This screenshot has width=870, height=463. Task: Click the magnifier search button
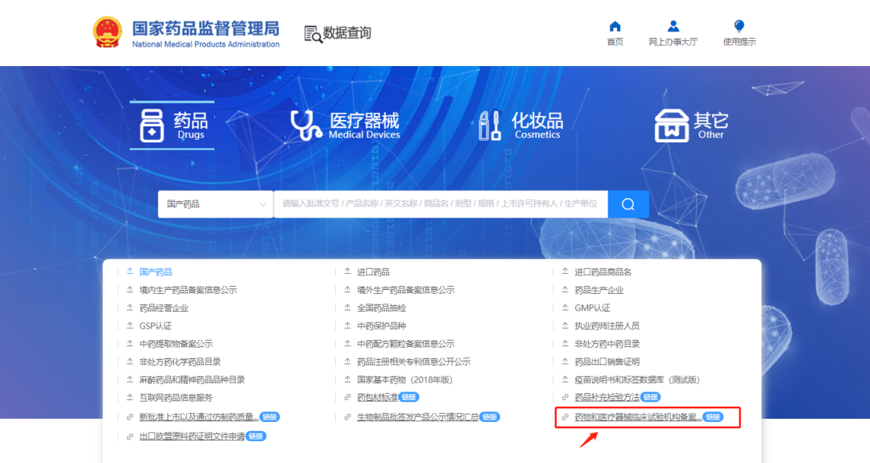pos(628,204)
